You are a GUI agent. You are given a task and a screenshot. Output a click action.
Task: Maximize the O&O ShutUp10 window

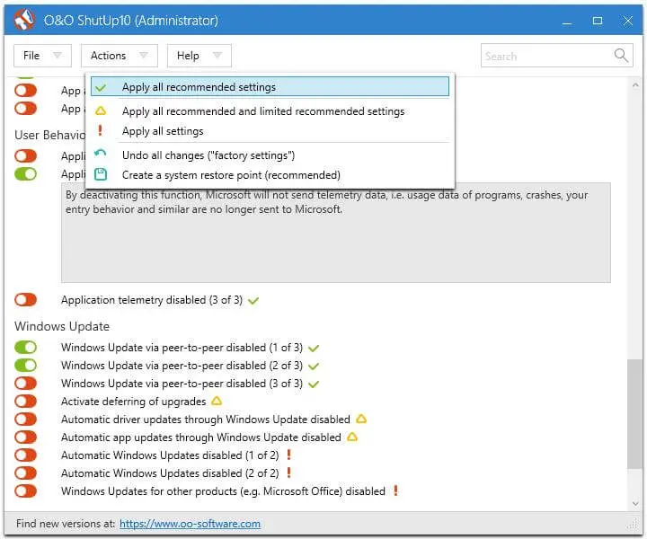click(597, 21)
